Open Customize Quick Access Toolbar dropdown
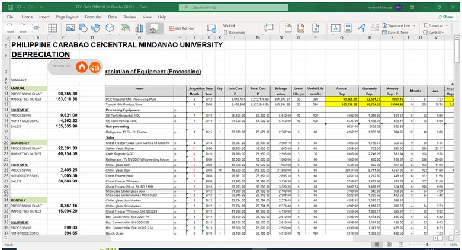 [41, 7]
